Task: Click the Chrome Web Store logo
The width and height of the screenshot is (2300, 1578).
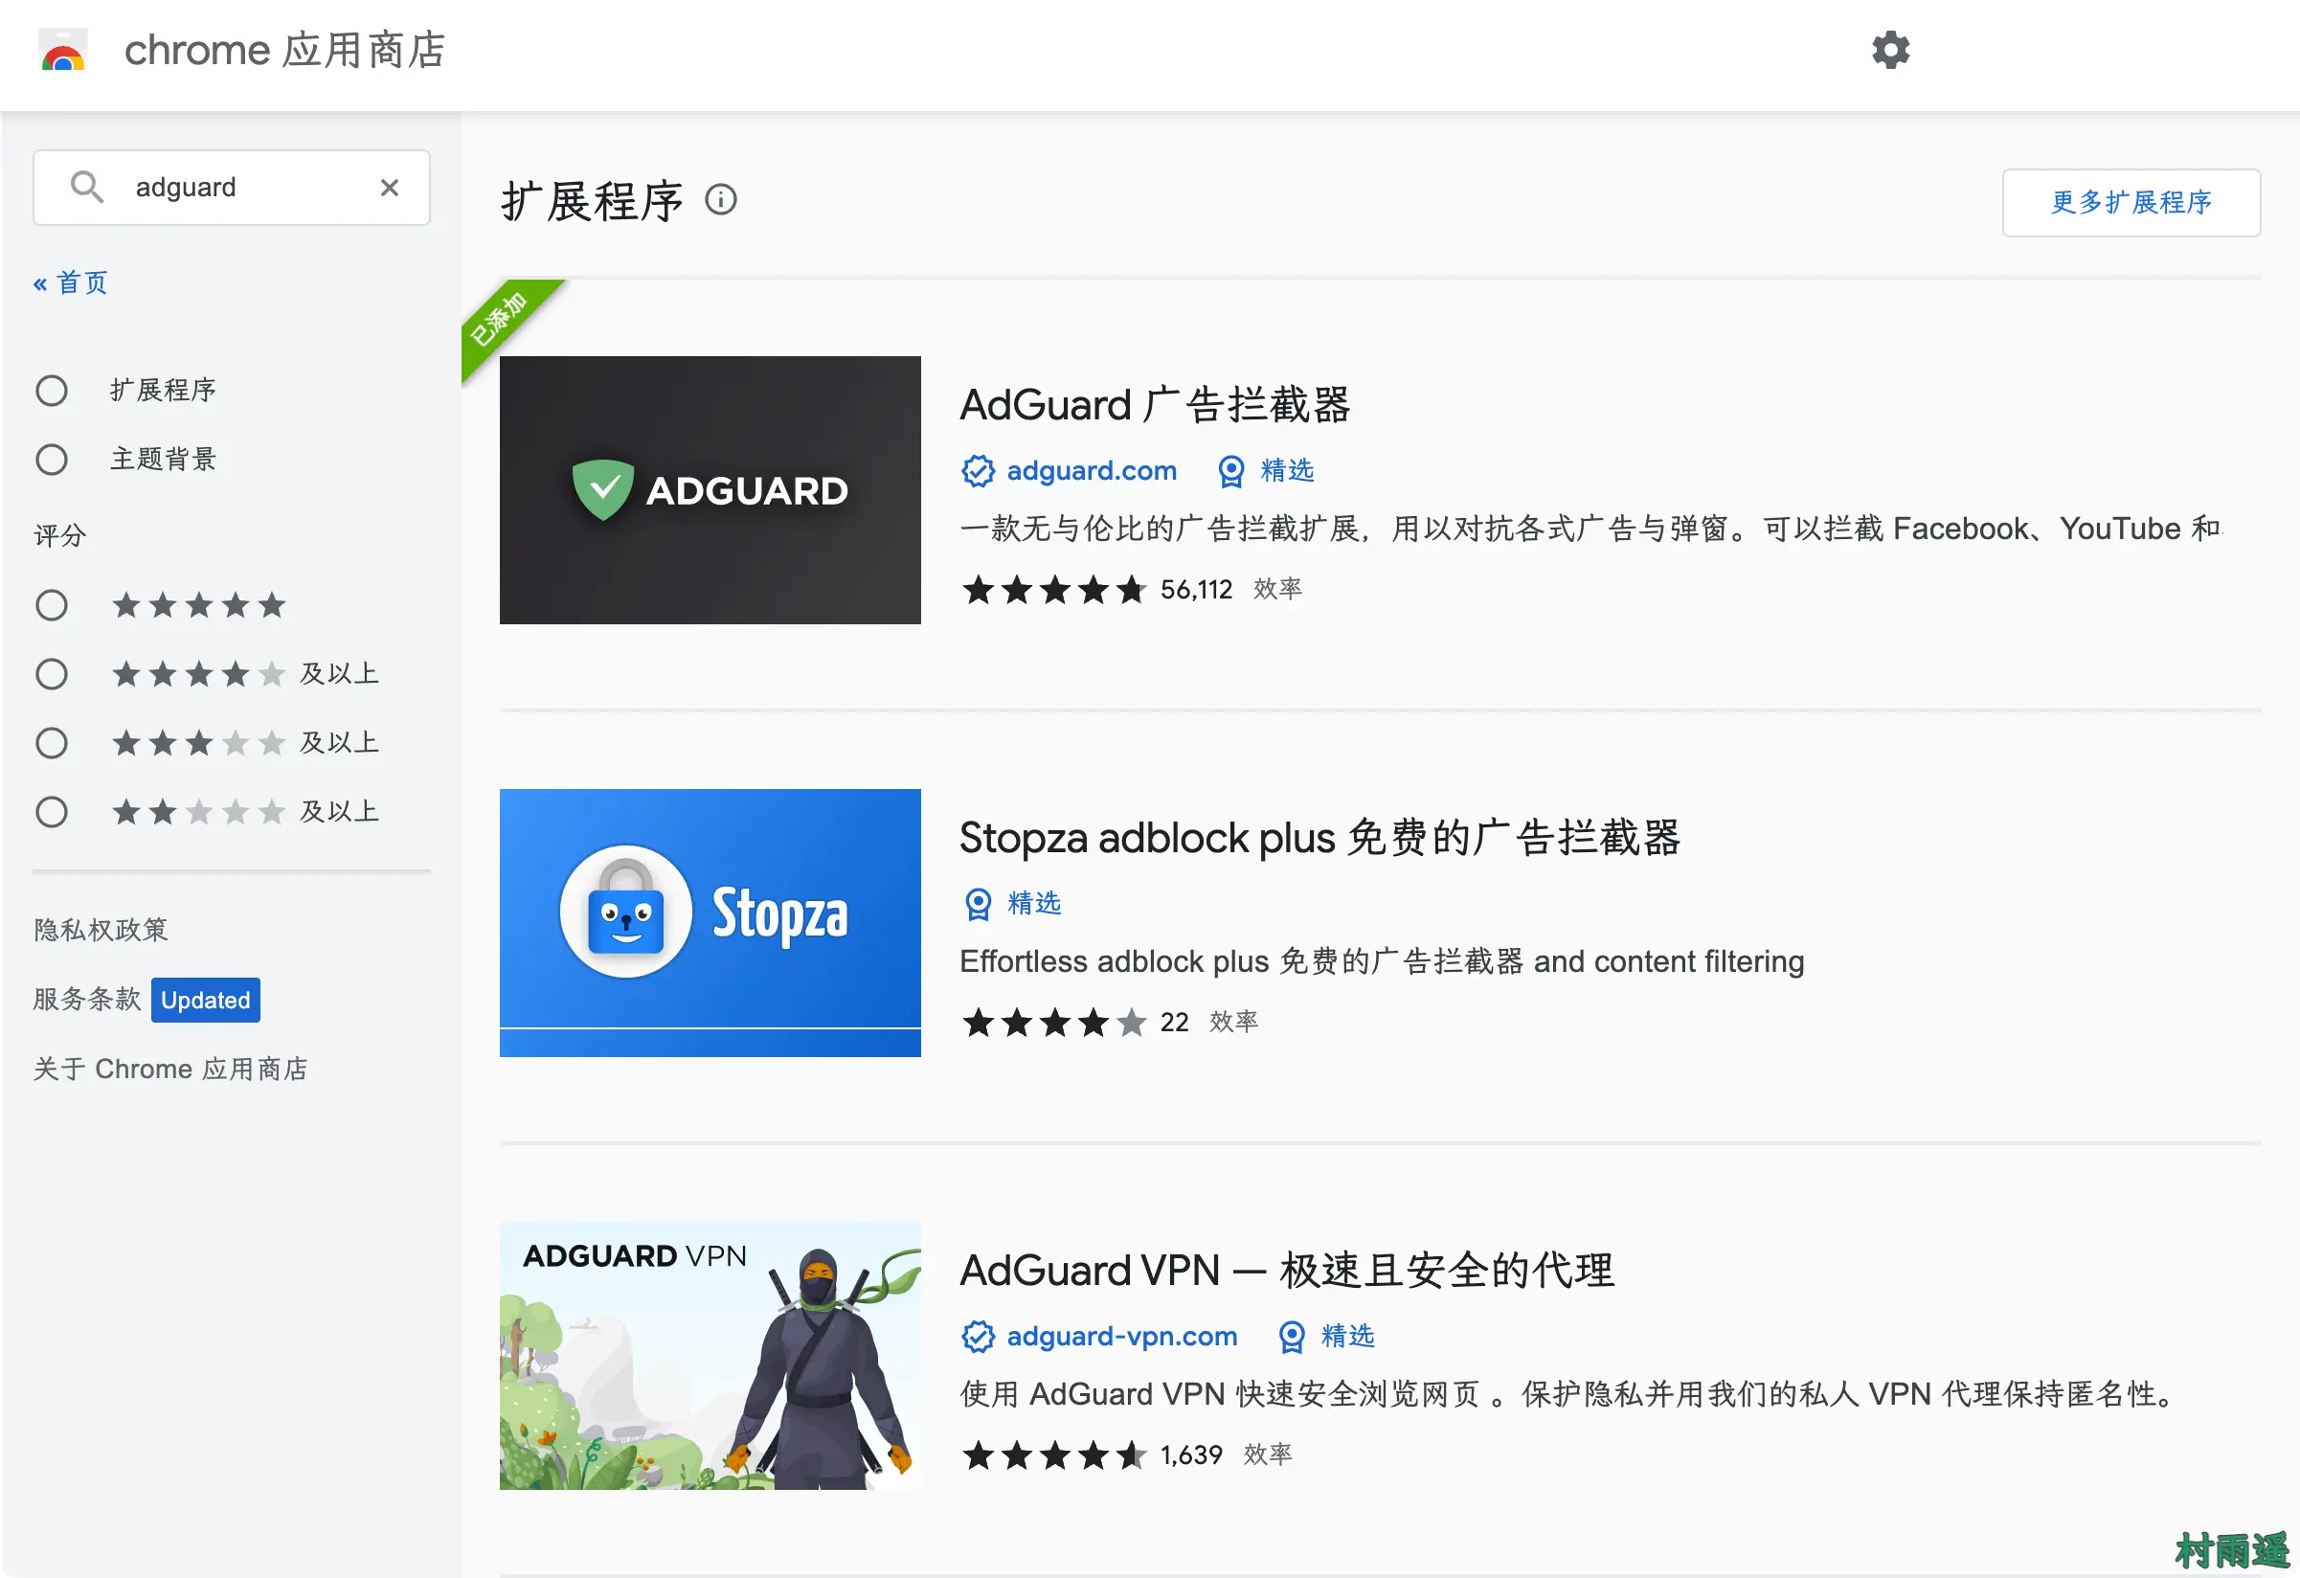Action: [62, 50]
